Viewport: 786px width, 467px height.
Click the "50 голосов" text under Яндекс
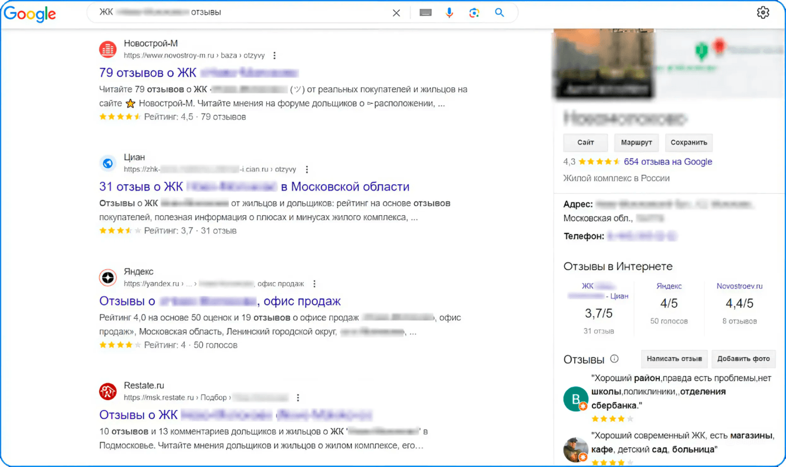tap(669, 321)
